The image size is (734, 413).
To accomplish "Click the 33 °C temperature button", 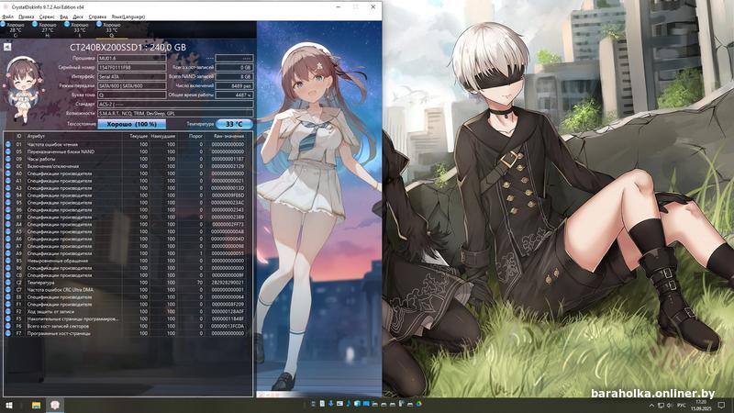I will (x=234, y=124).
